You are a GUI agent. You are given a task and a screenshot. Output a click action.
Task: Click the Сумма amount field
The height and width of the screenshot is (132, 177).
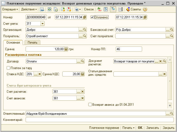point(45,49)
